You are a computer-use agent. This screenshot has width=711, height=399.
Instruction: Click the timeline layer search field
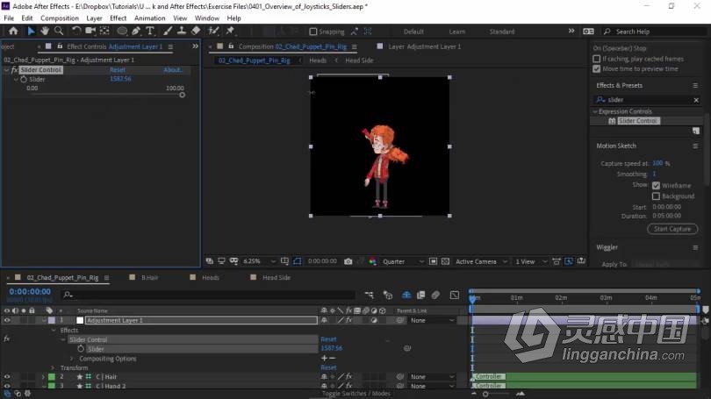pos(209,295)
